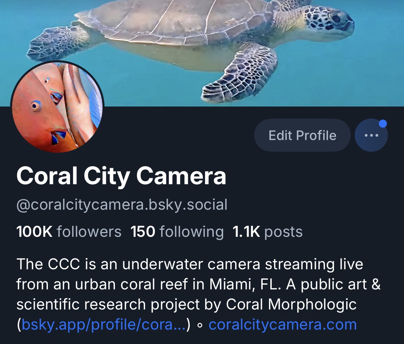Open the parrotfish profile avatar

click(57, 107)
